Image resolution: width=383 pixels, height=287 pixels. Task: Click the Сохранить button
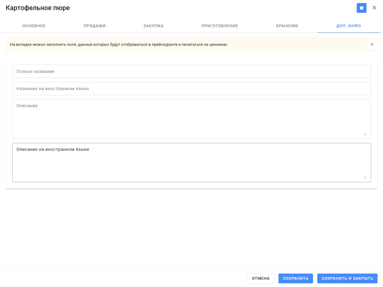pos(296,278)
